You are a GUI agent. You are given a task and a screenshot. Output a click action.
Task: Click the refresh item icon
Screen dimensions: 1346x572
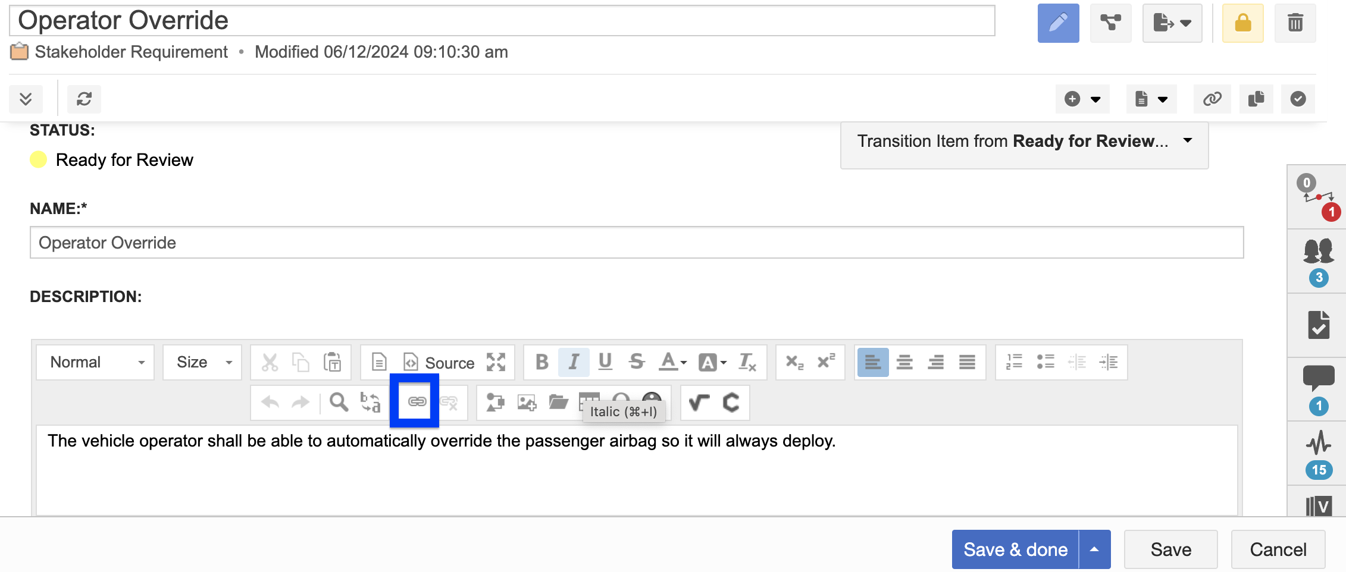[84, 99]
